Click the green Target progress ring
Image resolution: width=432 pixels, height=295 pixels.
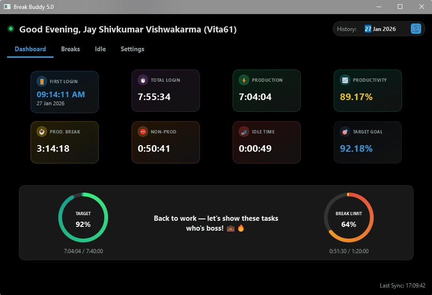(106, 217)
